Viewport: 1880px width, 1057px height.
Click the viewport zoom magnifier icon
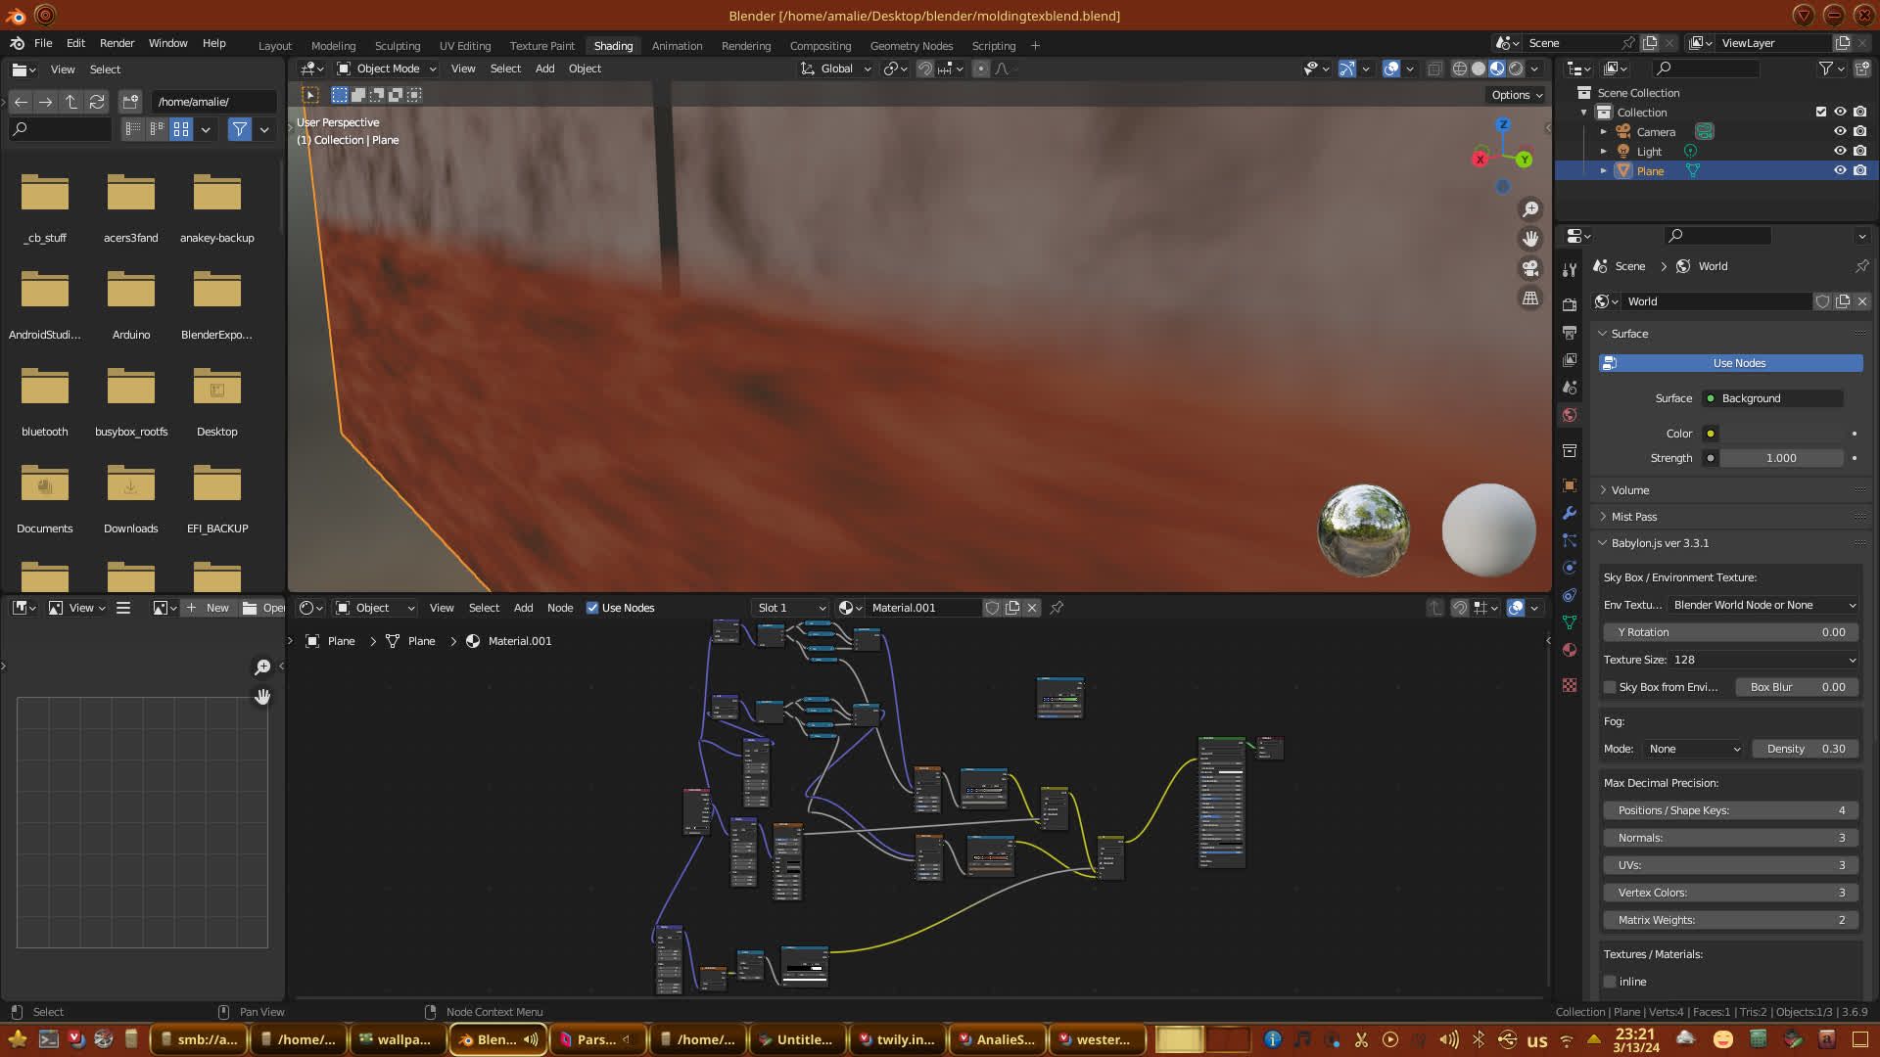(1529, 209)
